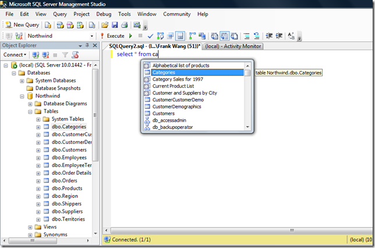The image size is (375, 248).
Task: Open the folder Open File icon
Action: tap(105, 25)
